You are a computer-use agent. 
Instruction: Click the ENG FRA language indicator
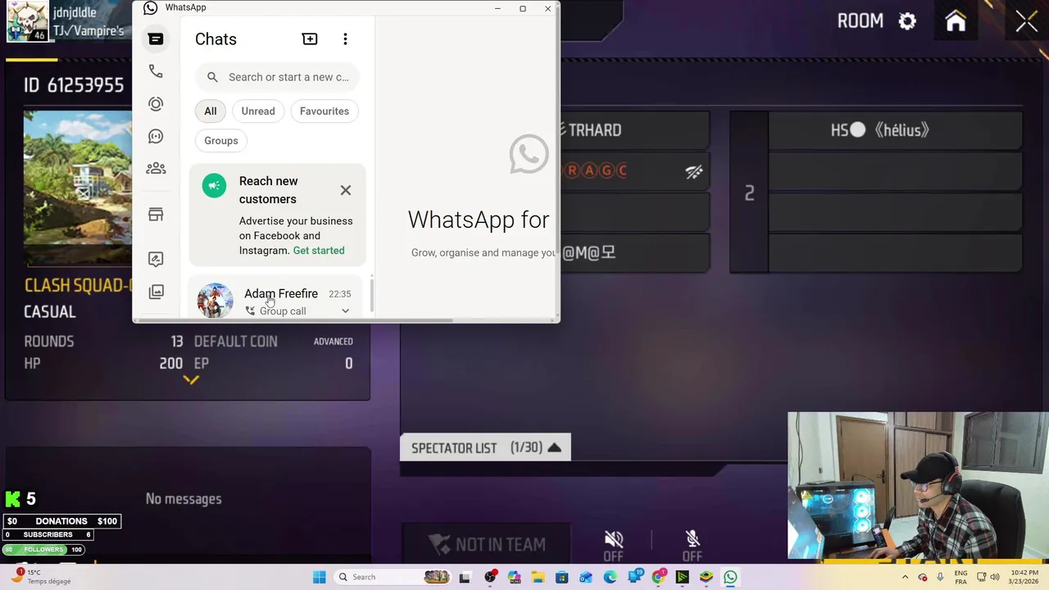click(960, 577)
